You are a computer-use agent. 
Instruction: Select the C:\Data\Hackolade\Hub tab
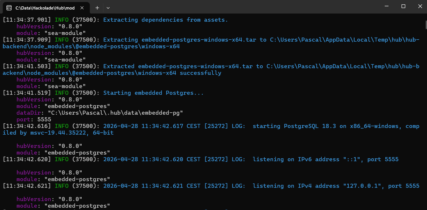(x=45, y=8)
